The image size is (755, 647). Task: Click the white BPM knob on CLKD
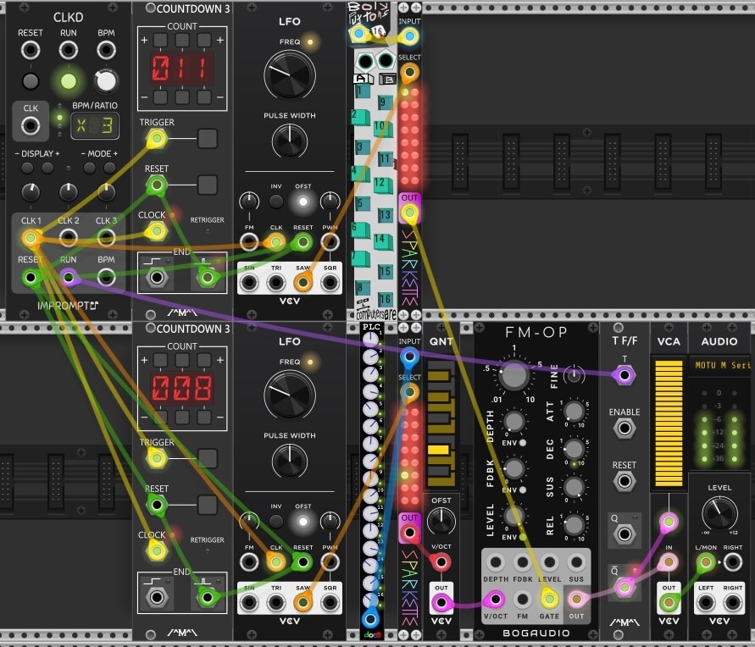pos(106,80)
